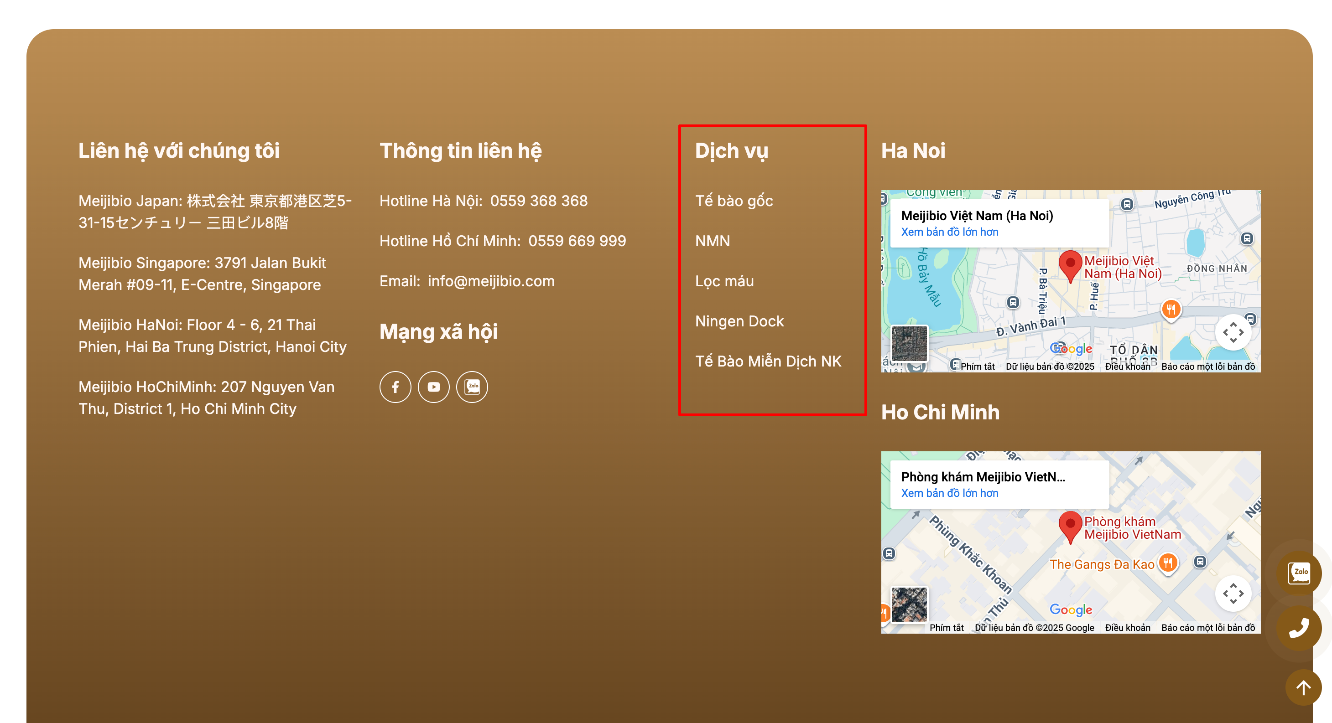Click Xem bản đồ lớn hơn for Ha Noi
This screenshot has height=723, width=1332.
click(x=949, y=232)
